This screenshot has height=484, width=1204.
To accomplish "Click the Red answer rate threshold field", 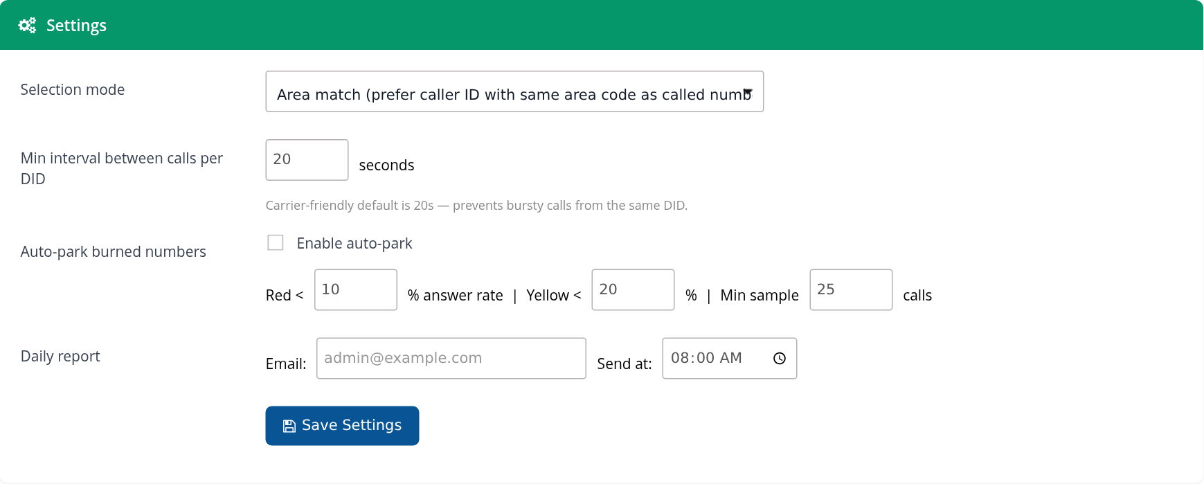I will coord(356,289).
